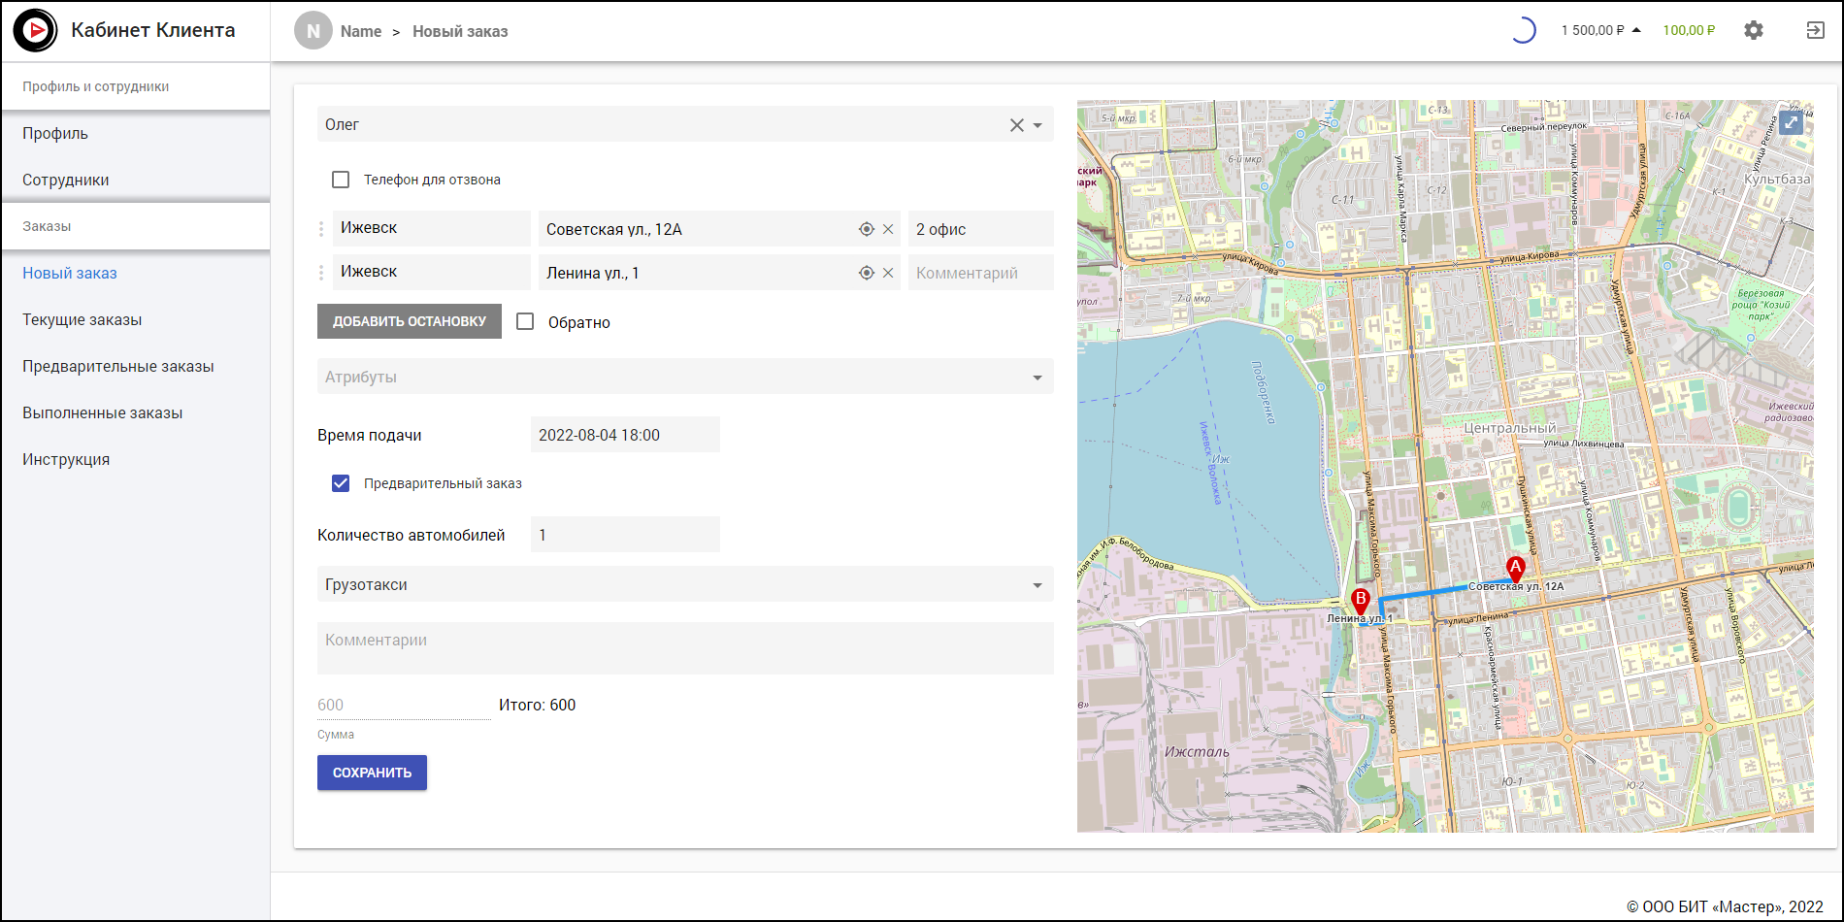The width and height of the screenshot is (1844, 922).
Task: Uncheck Предварительный заказ checkbox
Action: [x=341, y=483]
